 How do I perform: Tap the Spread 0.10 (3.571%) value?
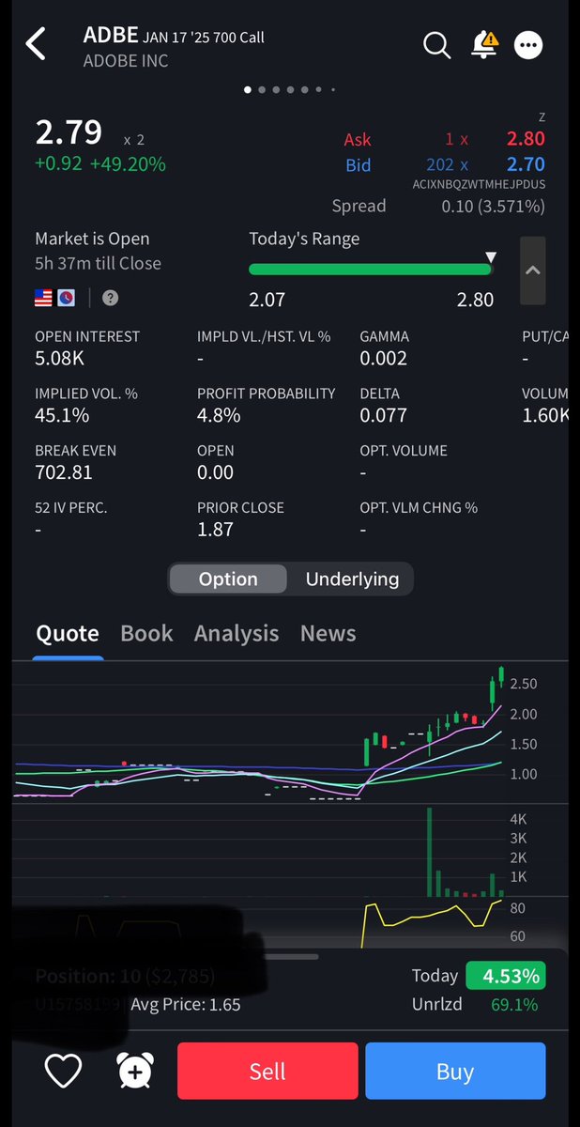(494, 206)
